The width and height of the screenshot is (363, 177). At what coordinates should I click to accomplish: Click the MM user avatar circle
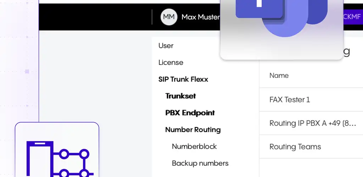169,17
